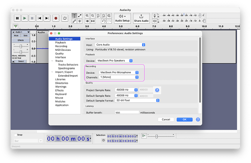Viewport: 251px width, 163px height.
Task: Open the Default Sample Rate dropdown
Action: [x=126, y=95]
